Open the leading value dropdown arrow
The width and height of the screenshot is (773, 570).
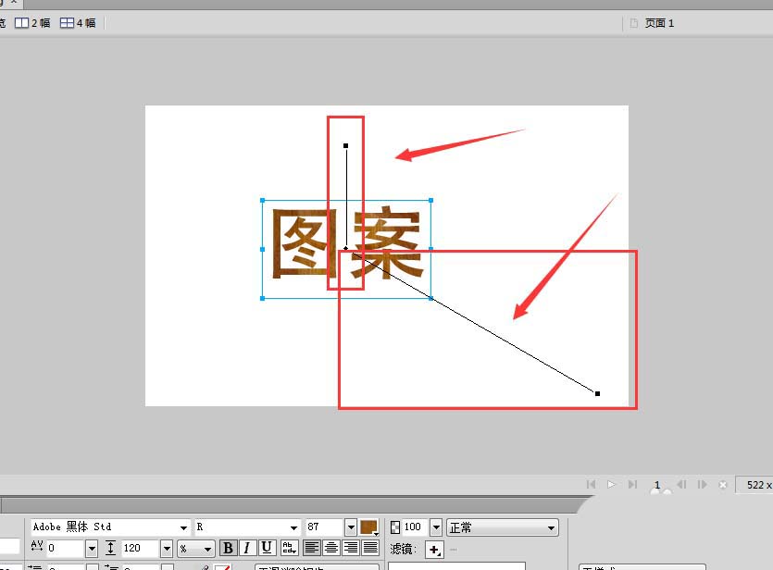[167, 549]
